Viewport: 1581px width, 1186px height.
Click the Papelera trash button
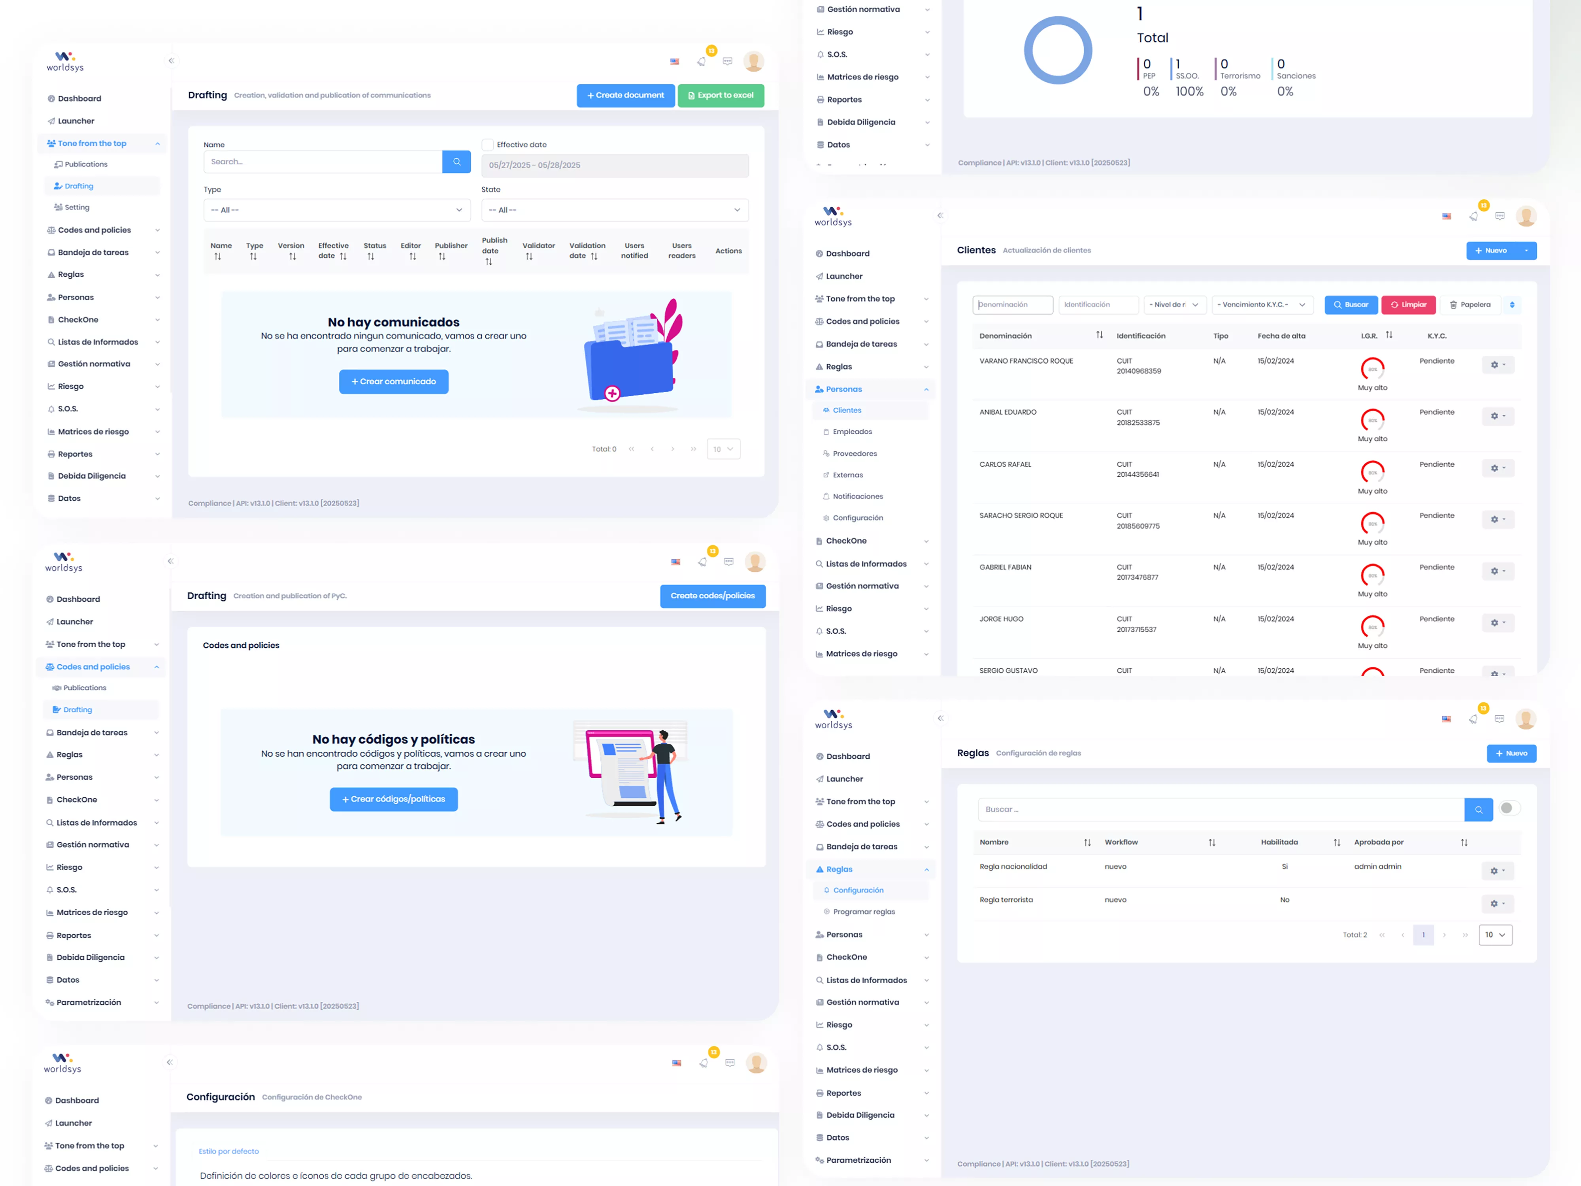[1470, 305]
